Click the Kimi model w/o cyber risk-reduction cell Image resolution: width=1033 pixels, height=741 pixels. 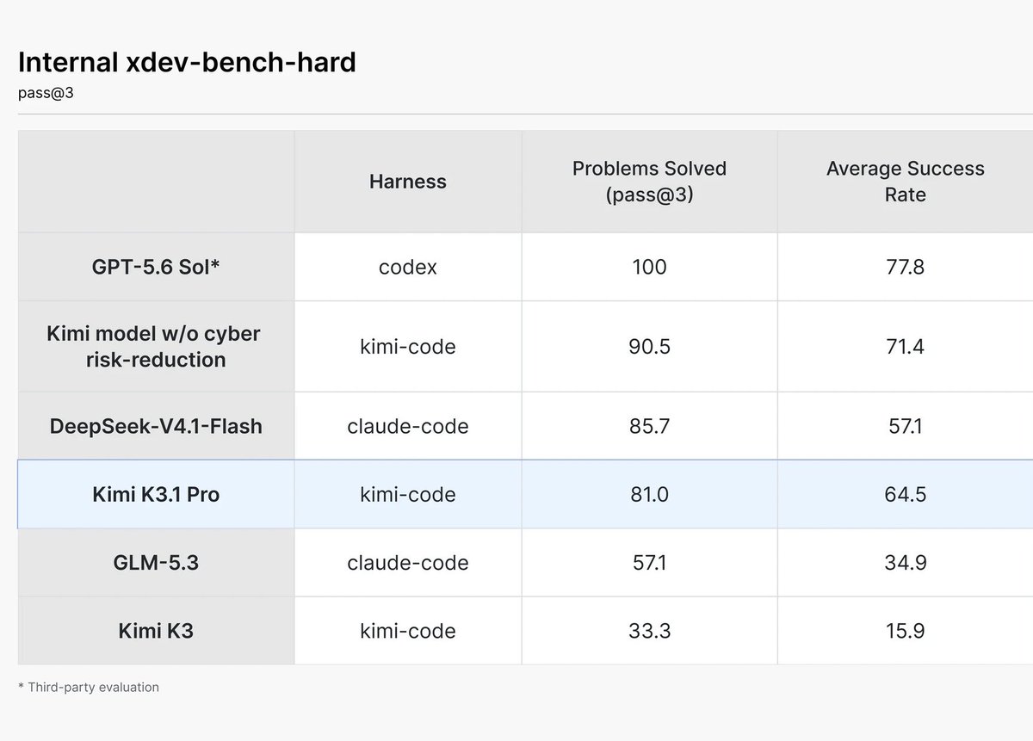coord(156,347)
